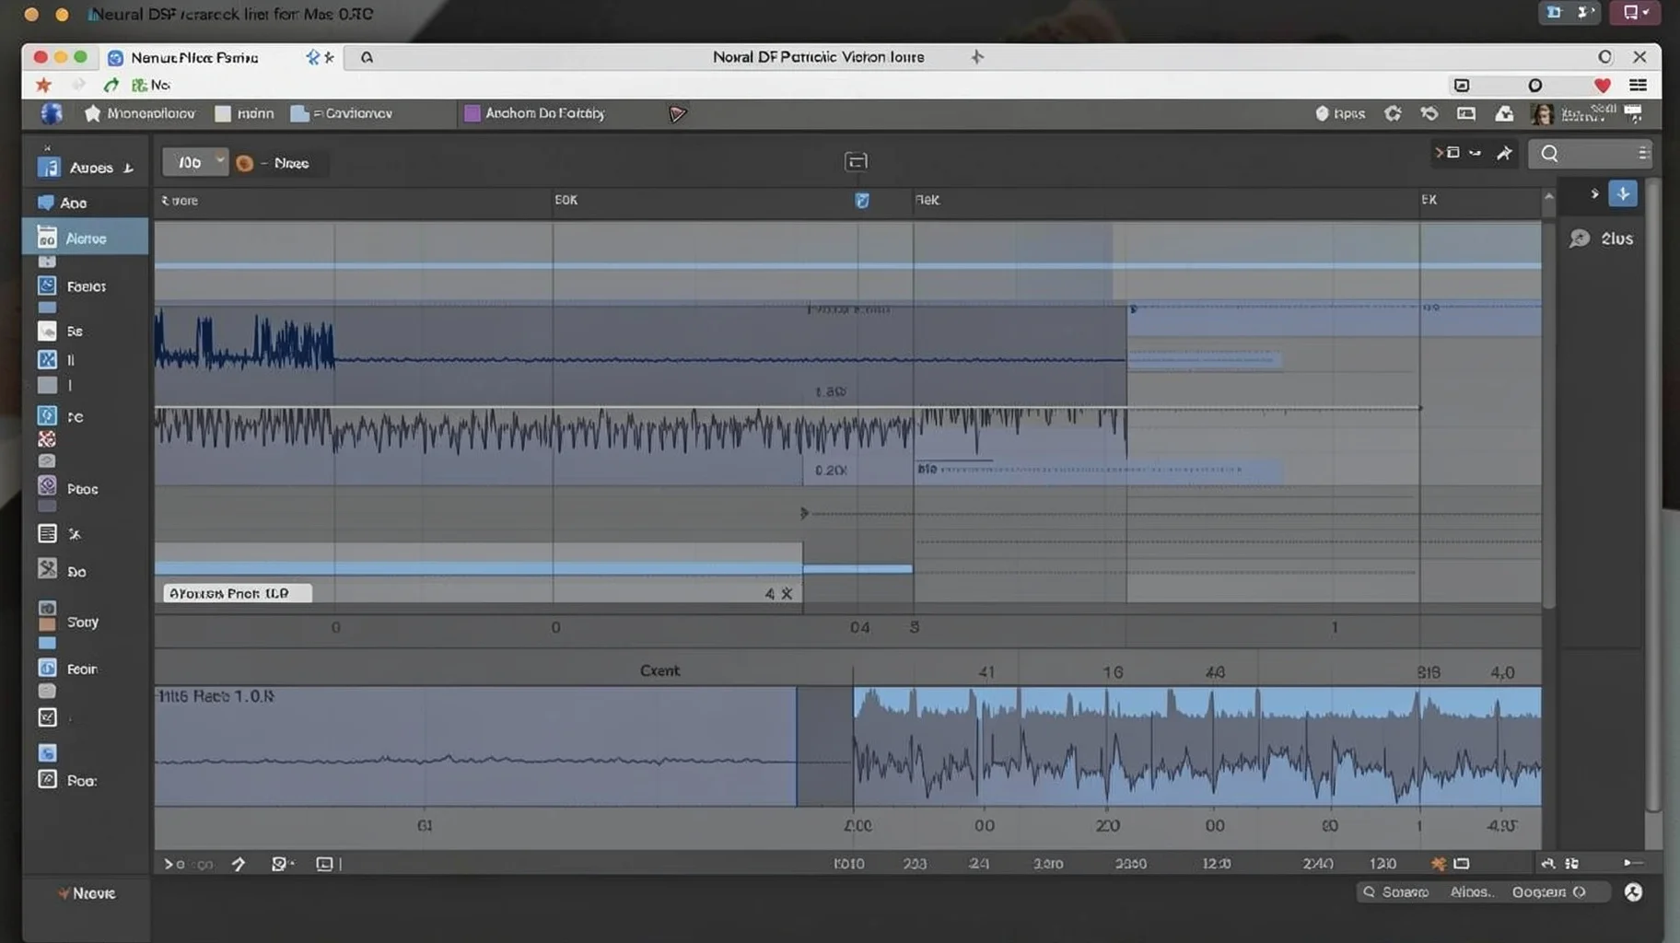Open the Anohom Do Fotcby bookmark
The height and width of the screenshot is (943, 1680).
coord(534,113)
